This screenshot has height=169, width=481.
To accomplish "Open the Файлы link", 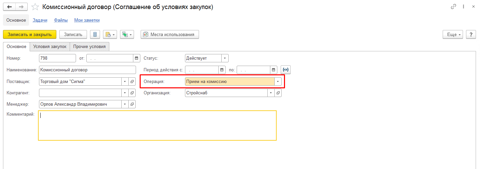I will 61,20.
